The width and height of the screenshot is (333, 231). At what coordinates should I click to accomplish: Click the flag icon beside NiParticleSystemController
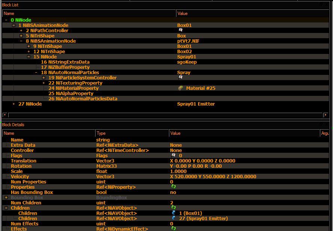181,77
